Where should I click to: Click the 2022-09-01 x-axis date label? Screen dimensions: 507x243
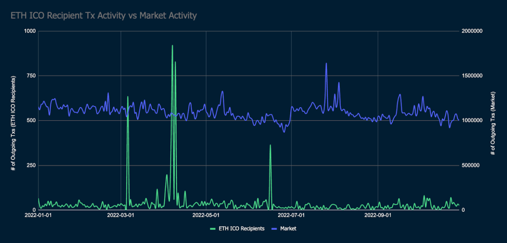click(x=378, y=215)
